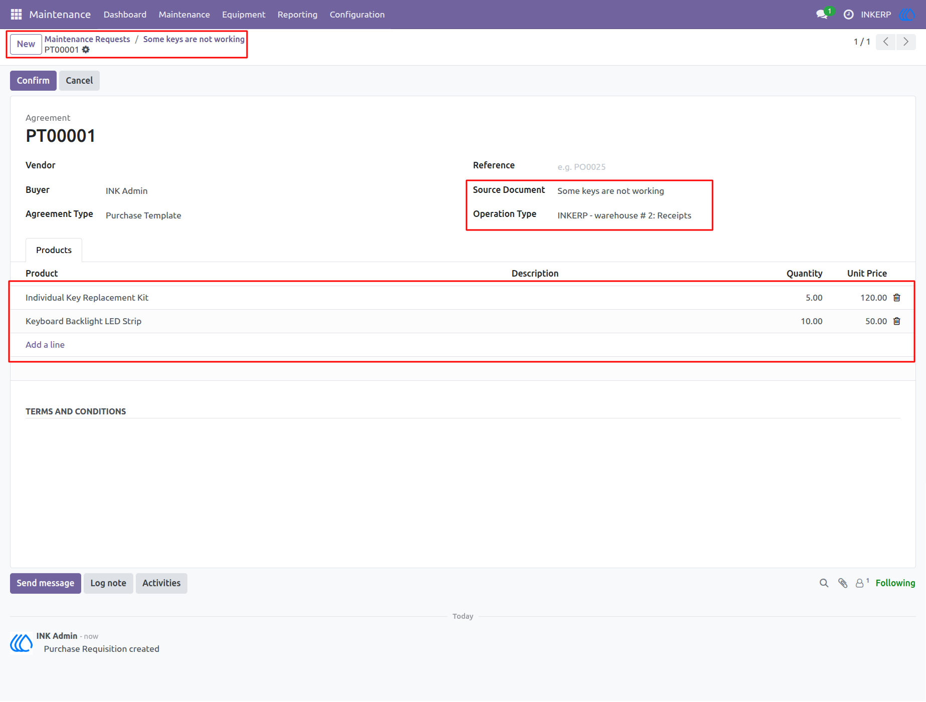The image size is (926, 702).
Task: Open the Reporting menu
Action: (x=298, y=15)
